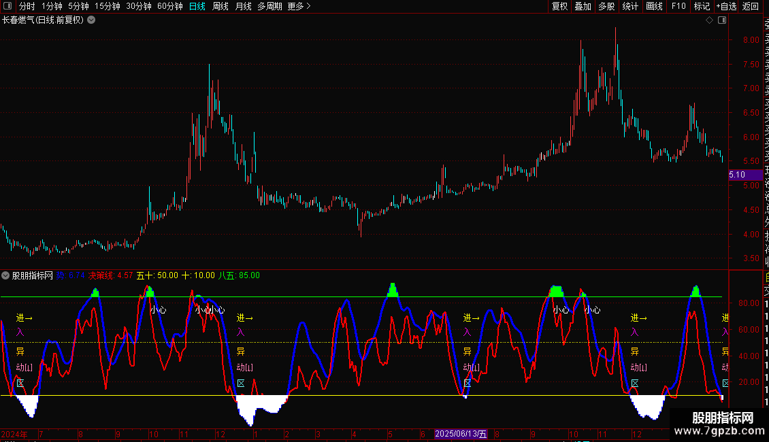Screen dimensions: 769x442
Task: Switch to 周线 weekly chart
Action: (220, 6)
